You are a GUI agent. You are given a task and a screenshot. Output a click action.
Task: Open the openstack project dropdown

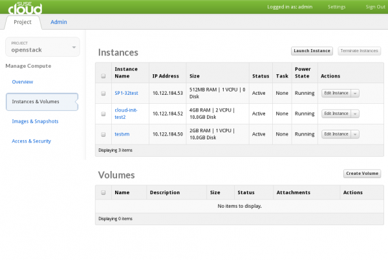click(43, 47)
